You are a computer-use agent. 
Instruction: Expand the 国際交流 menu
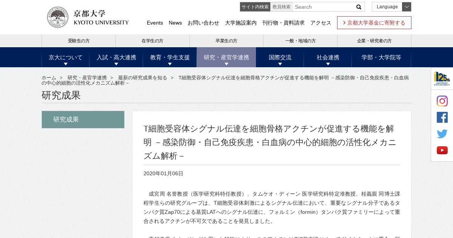tap(280, 57)
